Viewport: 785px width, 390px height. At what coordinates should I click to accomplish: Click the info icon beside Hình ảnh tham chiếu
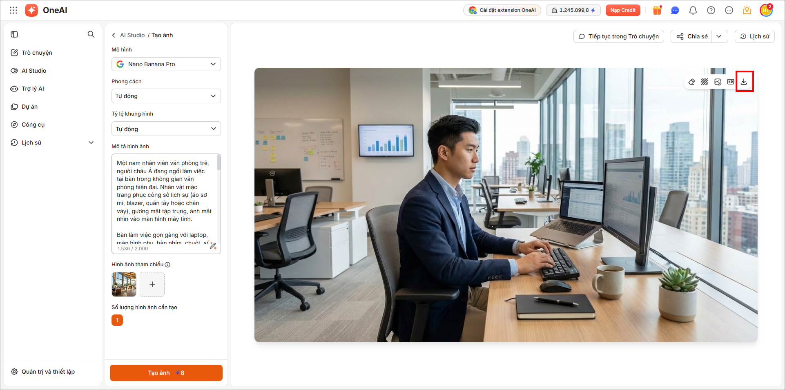coord(167,265)
